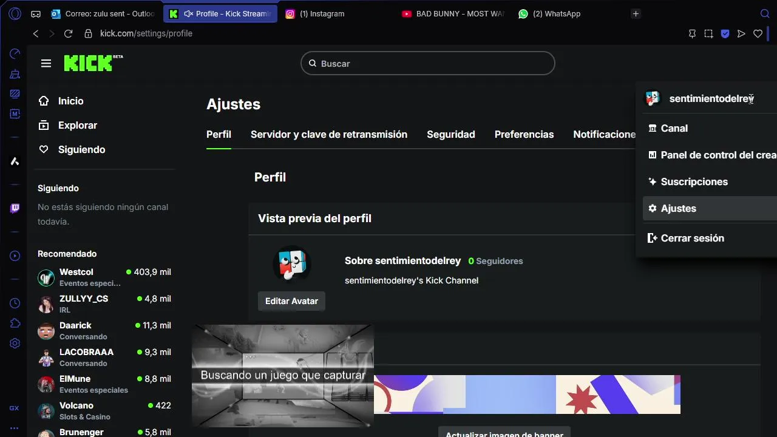Viewport: 777px width, 437px height.
Task: Open sidebar three-dots more options
Action: click(15, 428)
